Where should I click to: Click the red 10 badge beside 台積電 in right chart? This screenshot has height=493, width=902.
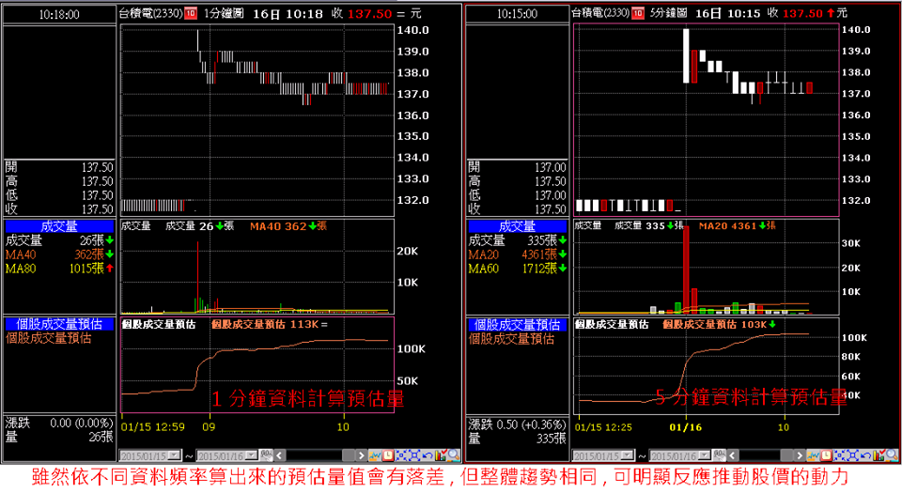tap(645, 14)
